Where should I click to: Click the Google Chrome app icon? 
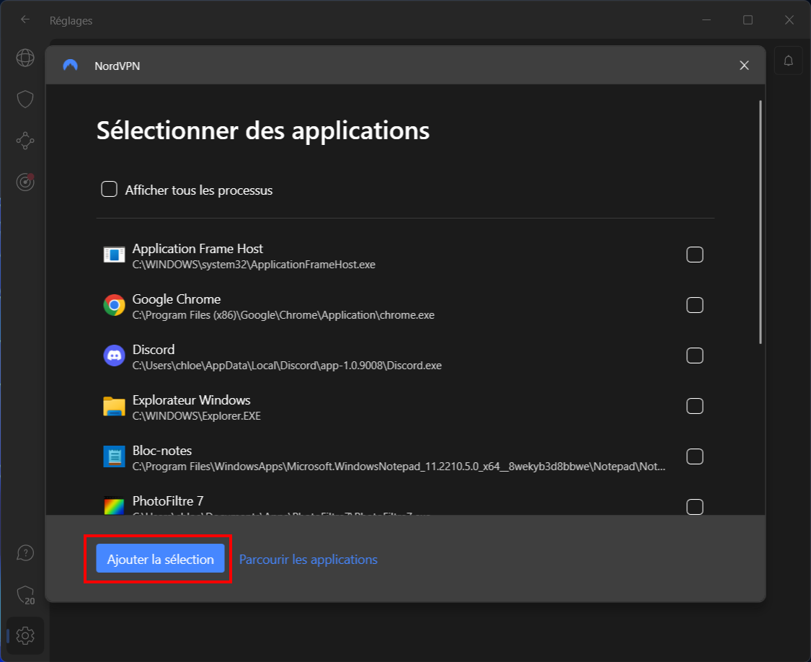click(114, 305)
